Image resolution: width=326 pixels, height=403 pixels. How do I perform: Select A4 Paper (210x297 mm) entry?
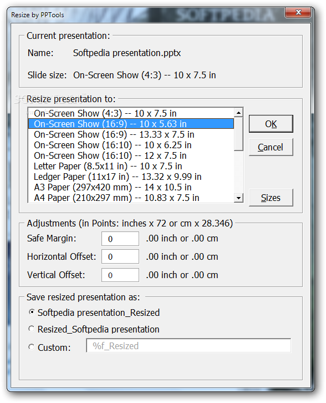[x=131, y=198]
